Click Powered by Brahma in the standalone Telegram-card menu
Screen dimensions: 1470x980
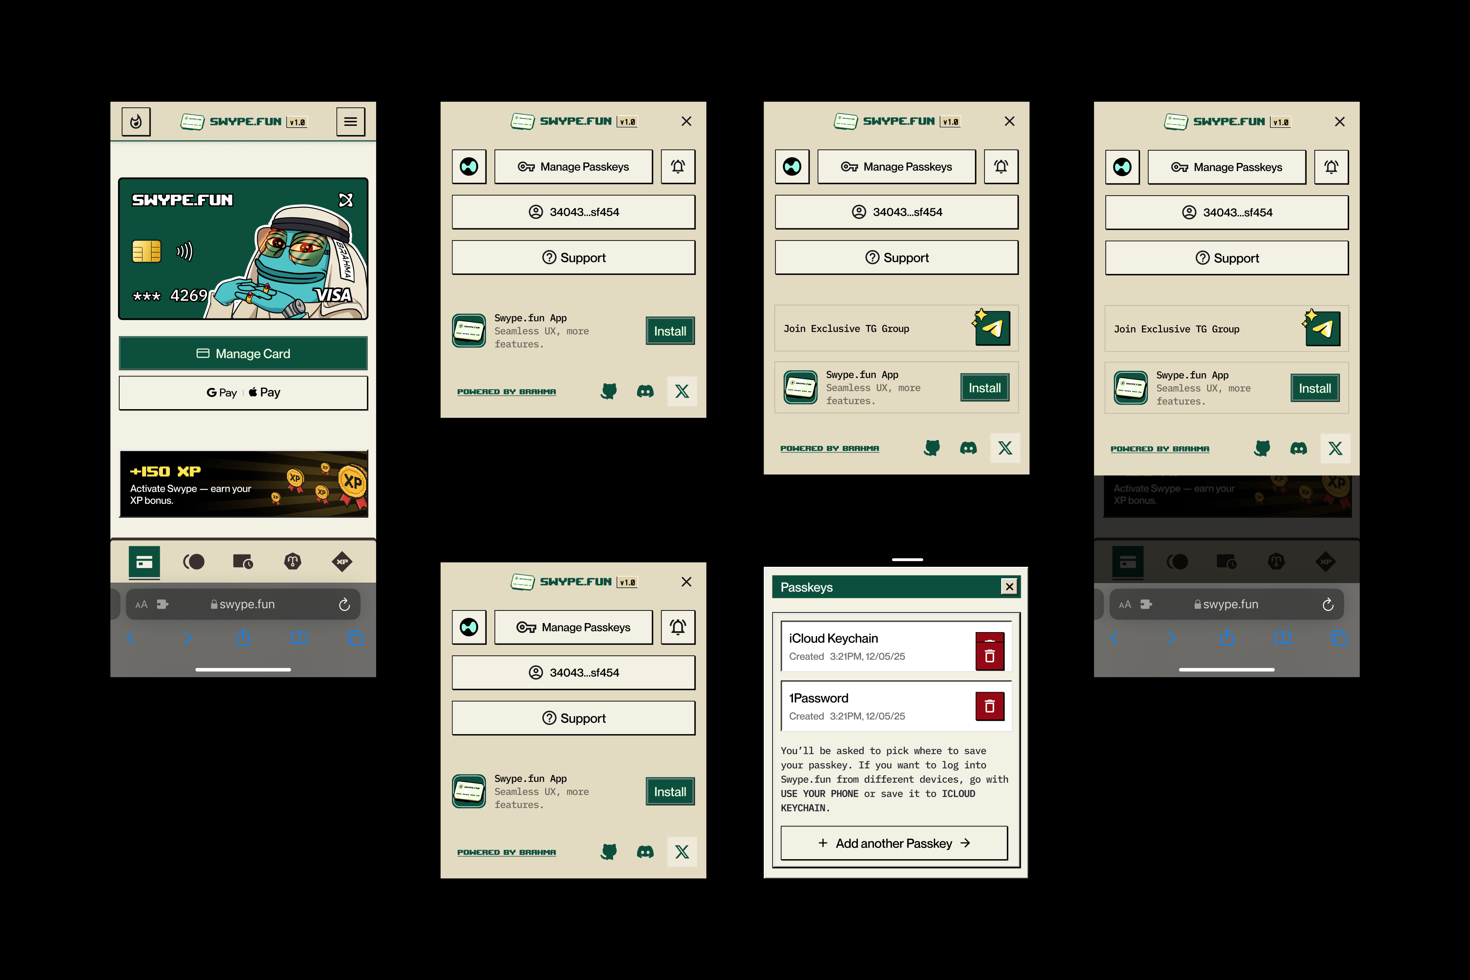click(829, 449)
